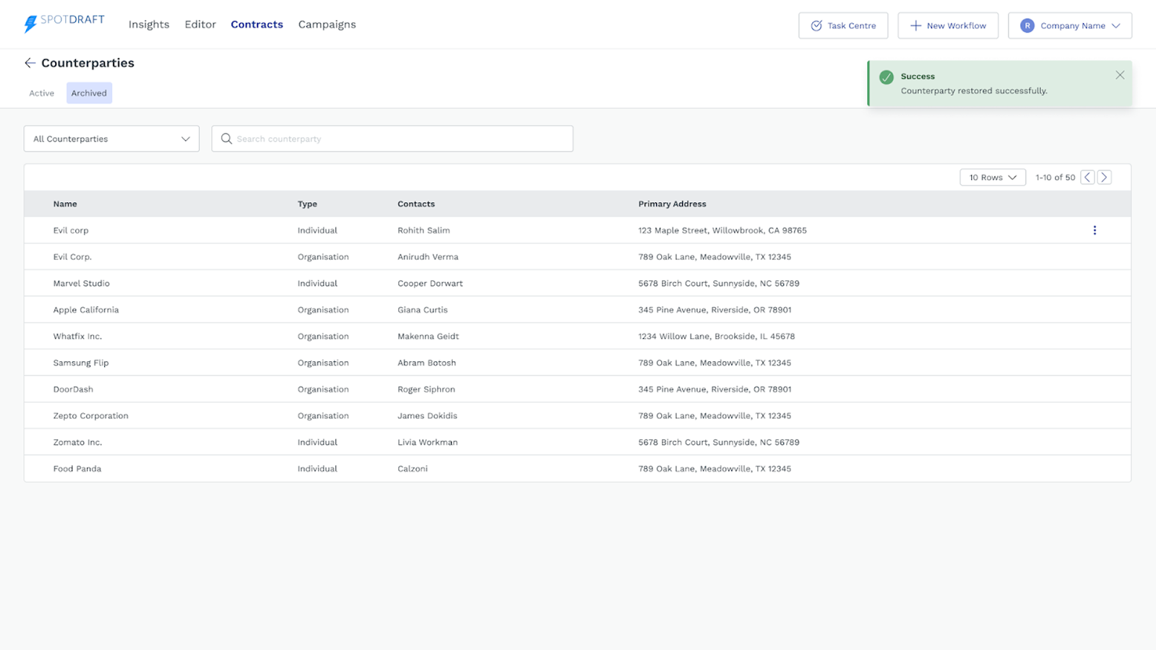Viewport: 1156px width, 650px height.
Task: Click contact Makenna Geidt
Action: pos(428,337)
